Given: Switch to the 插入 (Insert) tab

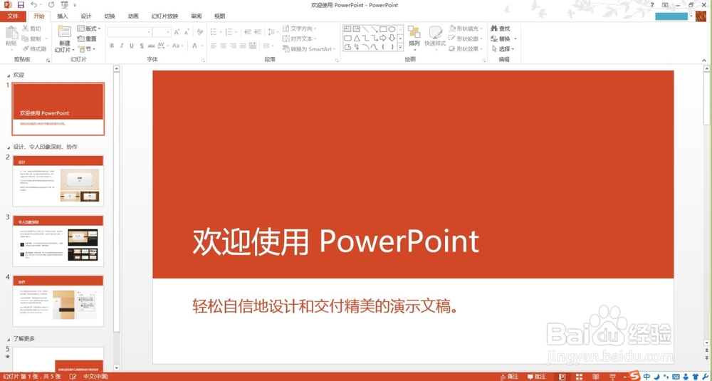Looking at the screenshot, I should 62,16.
